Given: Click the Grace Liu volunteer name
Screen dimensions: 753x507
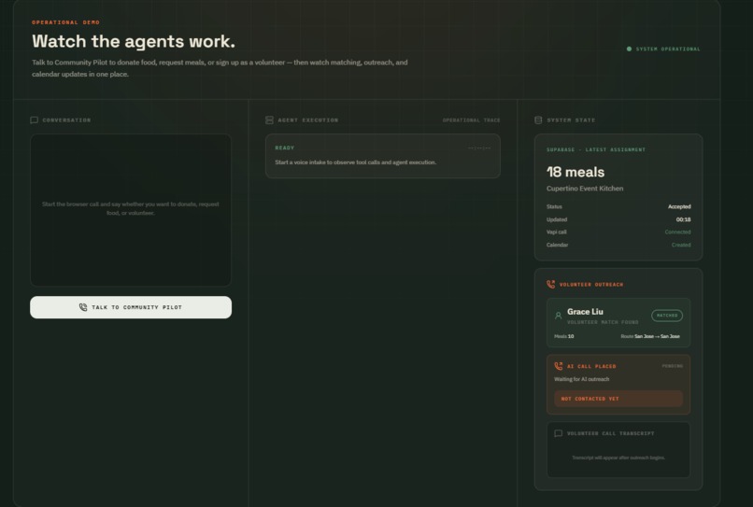Looking at the screenshot, I should (585, 312).
